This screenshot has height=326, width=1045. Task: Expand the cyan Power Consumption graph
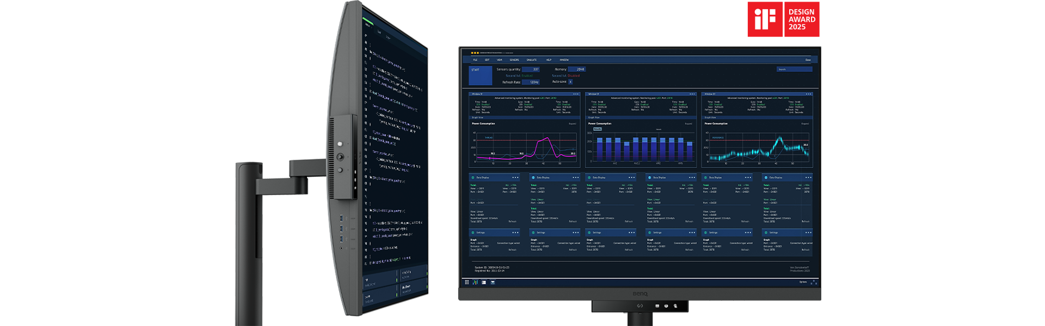(805, 124)
